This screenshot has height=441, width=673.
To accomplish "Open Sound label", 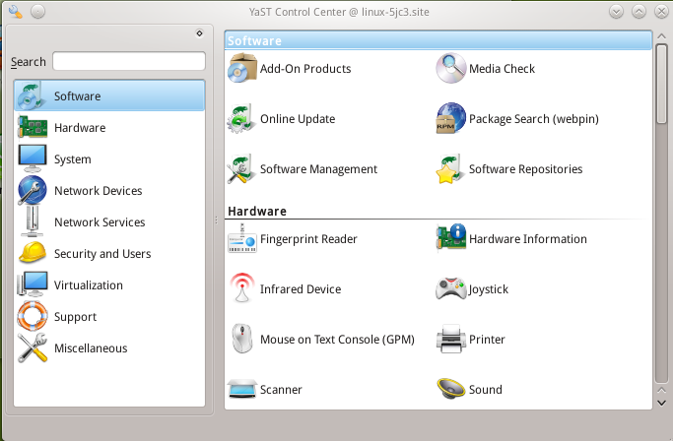I will [x=485, y=390].
